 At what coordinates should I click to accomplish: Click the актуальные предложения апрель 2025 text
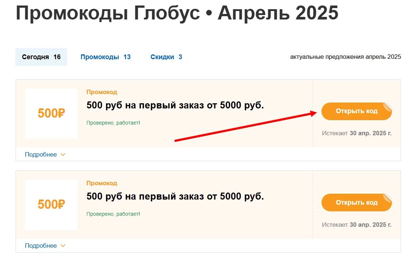(345, 57)
